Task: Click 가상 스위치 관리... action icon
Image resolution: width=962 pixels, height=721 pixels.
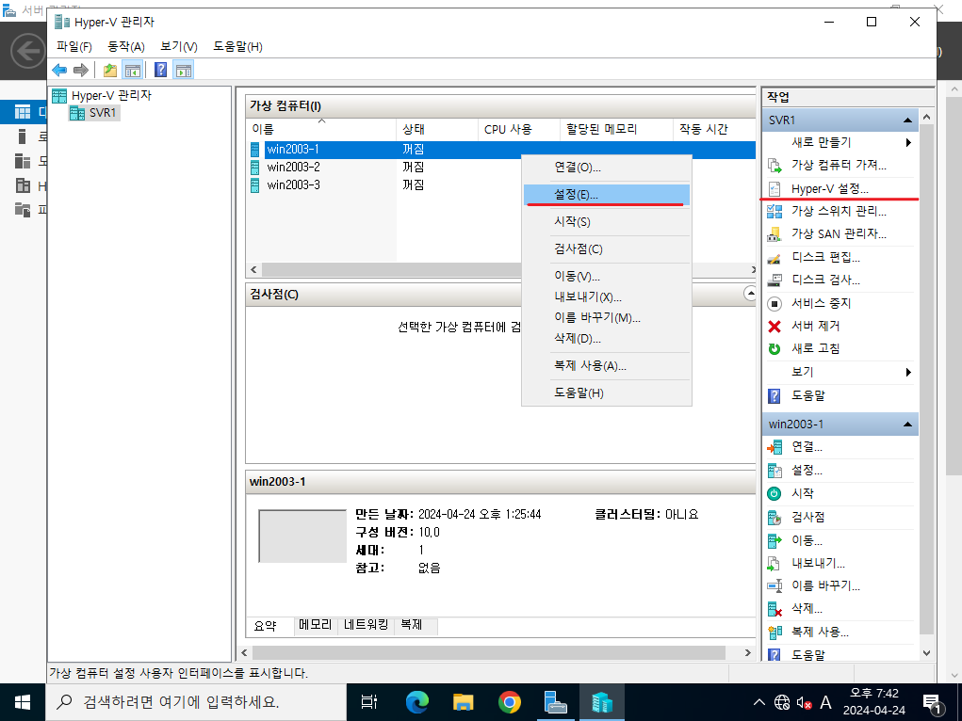Action: tap(774, 212)
